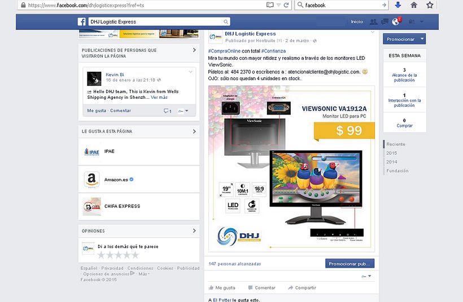Screen dimensions: 463x302
Task: Open Viewsonic monitor post image
Action: (x=291, y=169)
